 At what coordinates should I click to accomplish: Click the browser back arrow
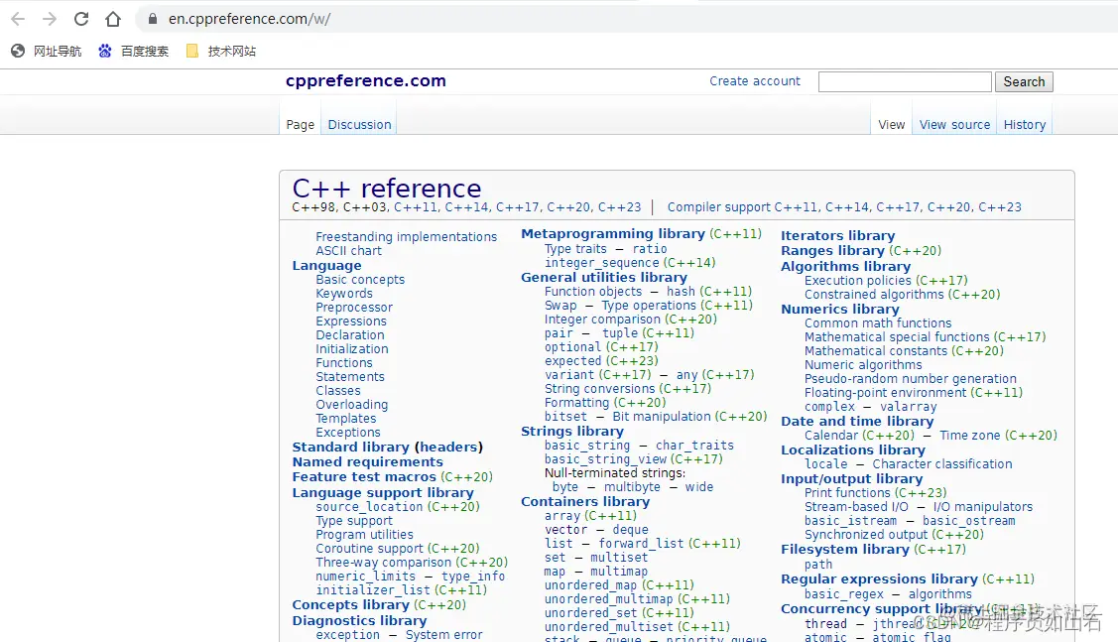click(x=18, y=19)
